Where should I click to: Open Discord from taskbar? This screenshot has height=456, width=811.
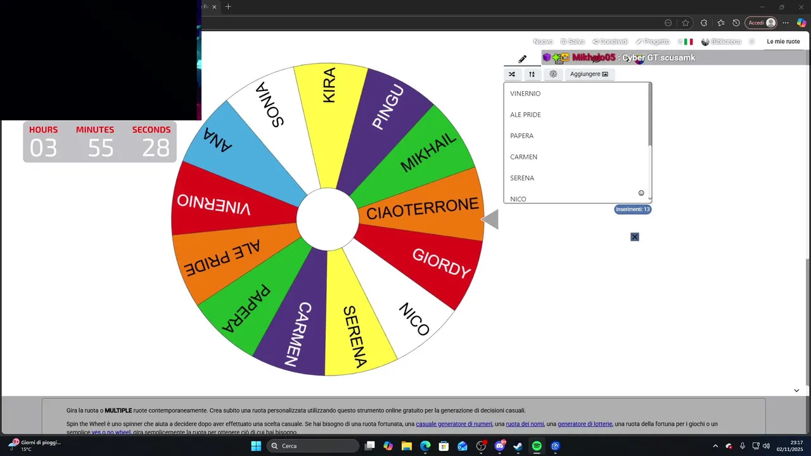pyautogui.click(x=499, y=446)
